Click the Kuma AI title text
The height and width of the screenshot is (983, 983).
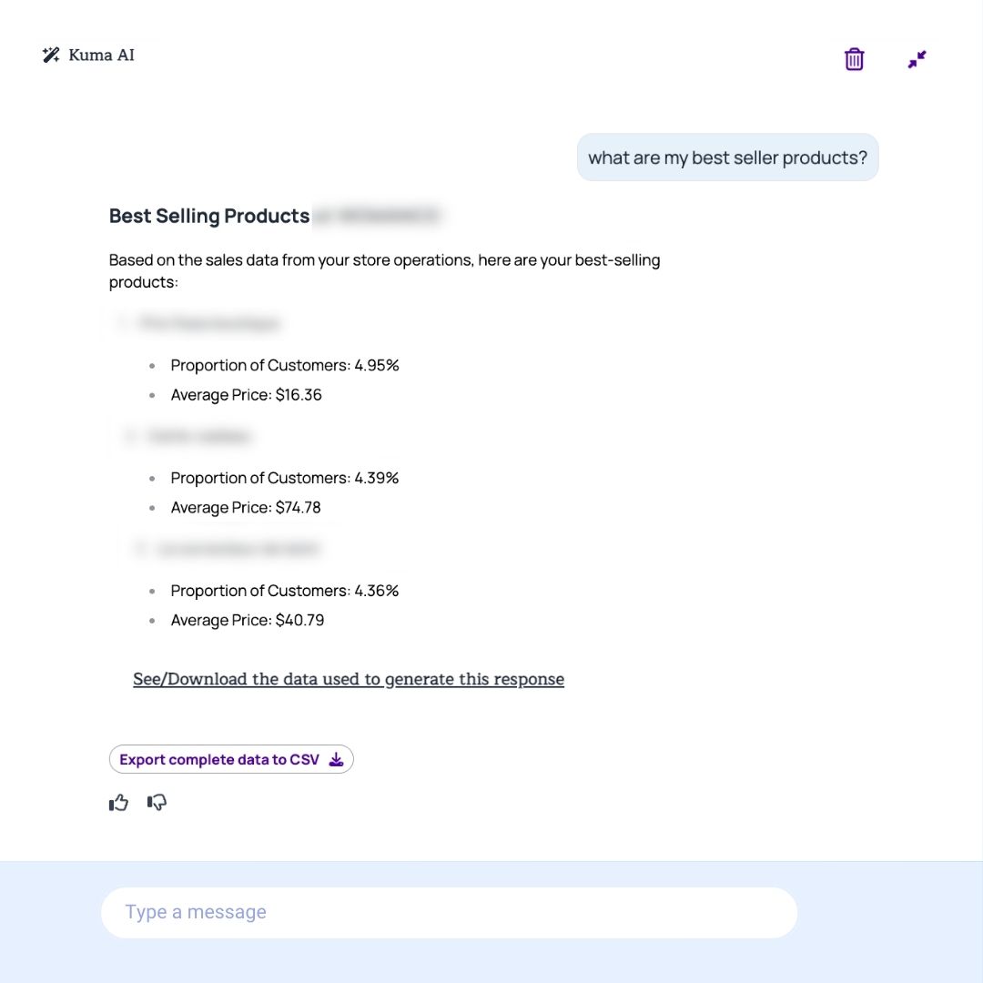(101, 56)
